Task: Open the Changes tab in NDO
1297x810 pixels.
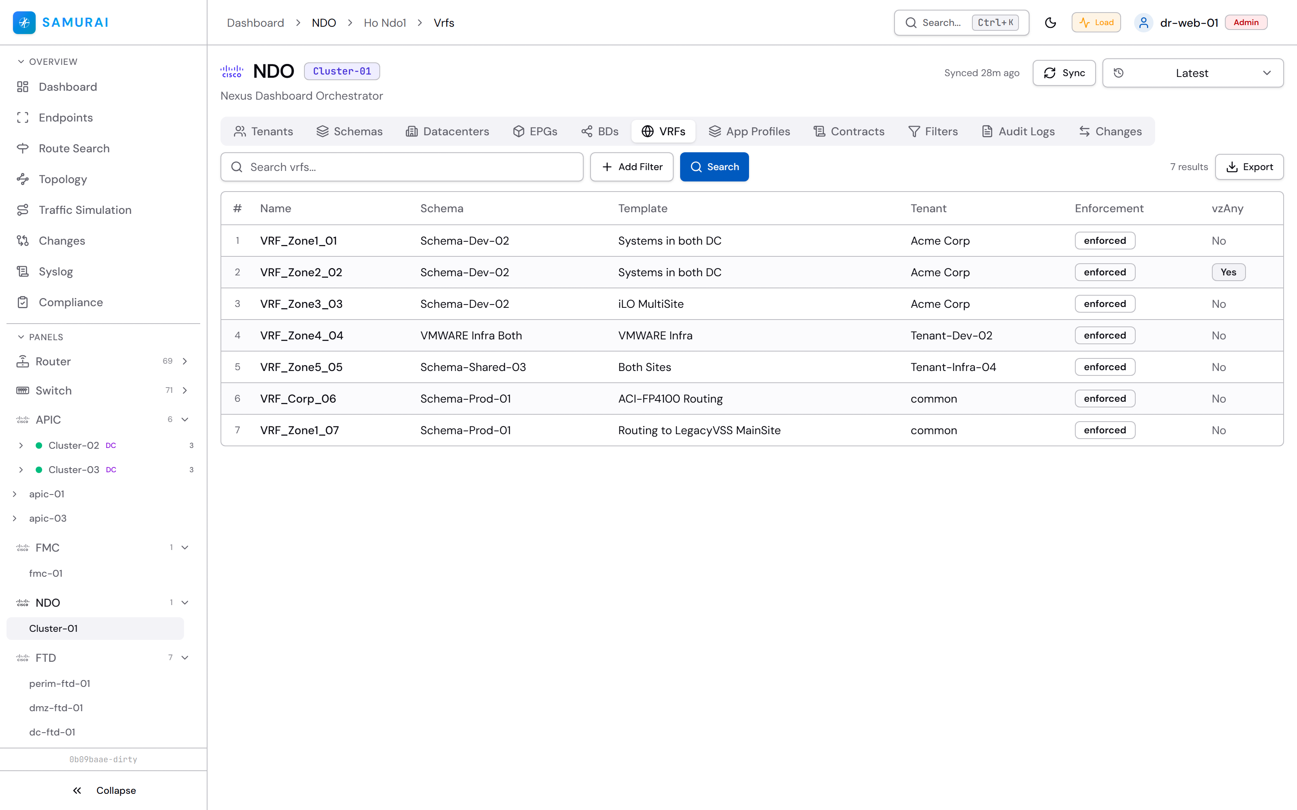Action: (x=1110, y=131)
